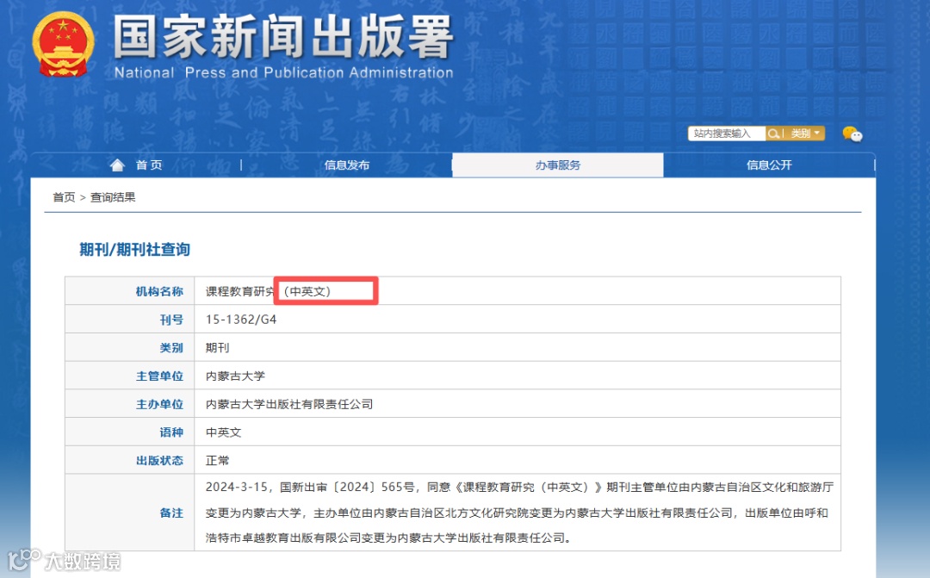This screenshot has height=578, width=930.
Task: Click the 15-1362/G4 serial number
Action: coord(241,320)
